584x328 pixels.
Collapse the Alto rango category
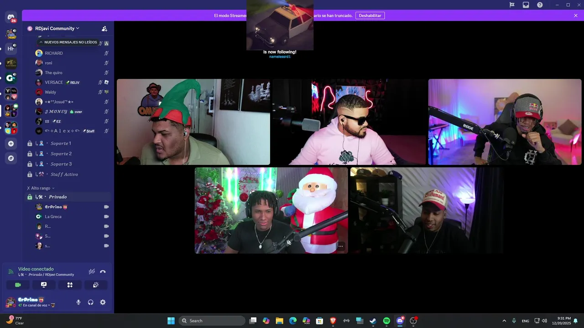click(x=41, y=188)
